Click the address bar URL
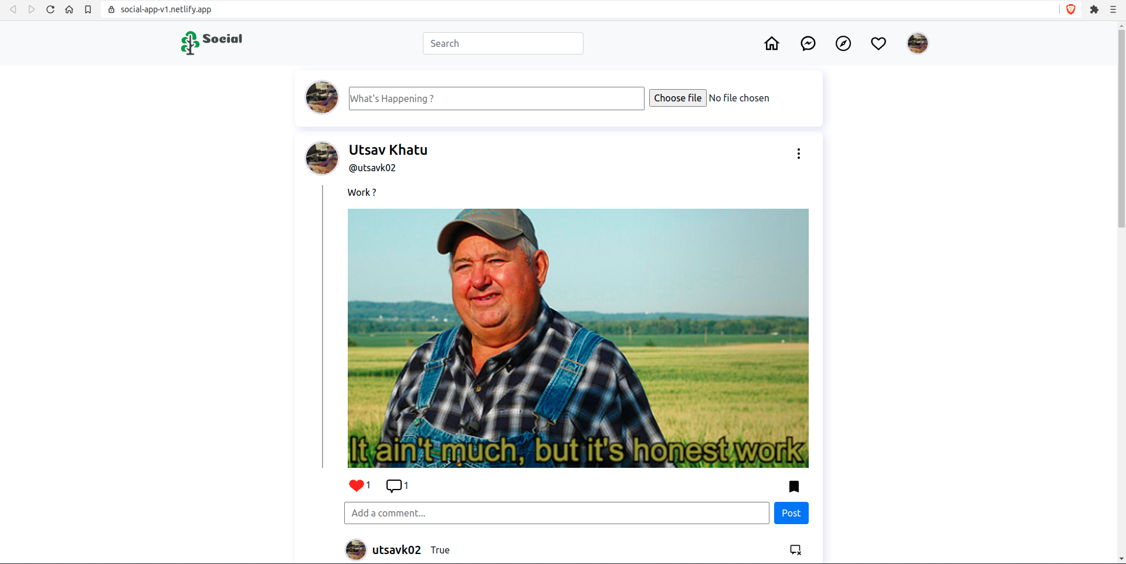 (166, 9)
